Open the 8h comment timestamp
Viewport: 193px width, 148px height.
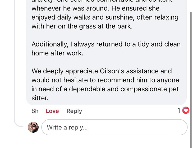click(35, 111)
